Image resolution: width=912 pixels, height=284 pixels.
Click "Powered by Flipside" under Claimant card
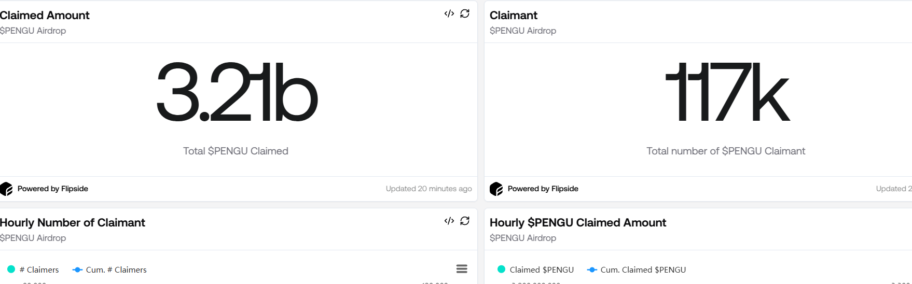[x=543, y=189]
